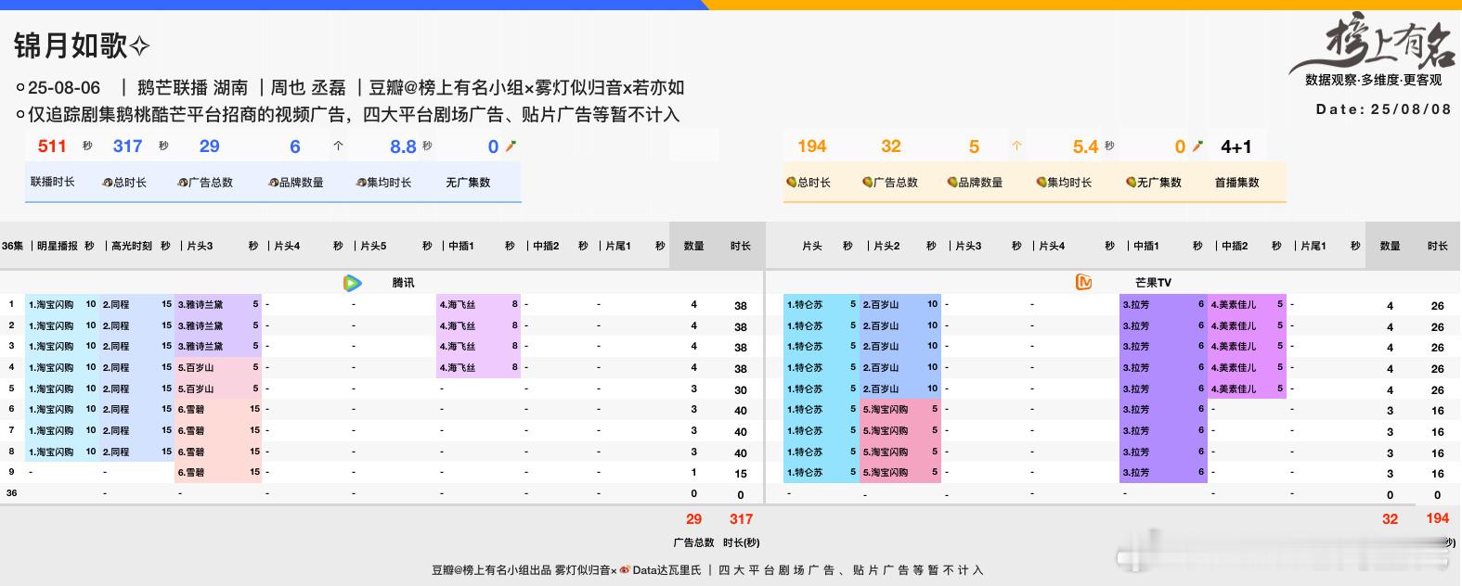Click the 联播时长 label

(x=52, y=182)
